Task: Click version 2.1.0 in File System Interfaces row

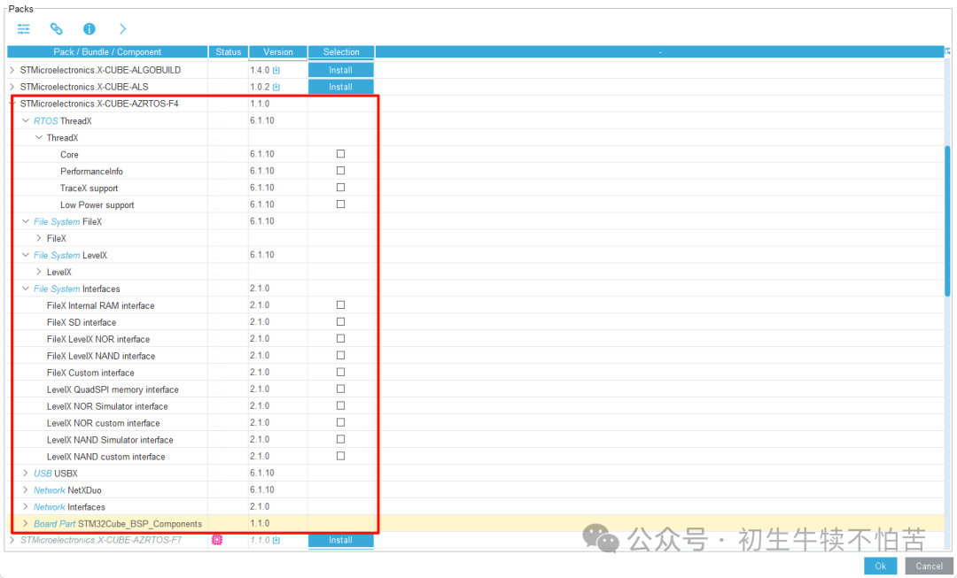Action: coord(260,289)
